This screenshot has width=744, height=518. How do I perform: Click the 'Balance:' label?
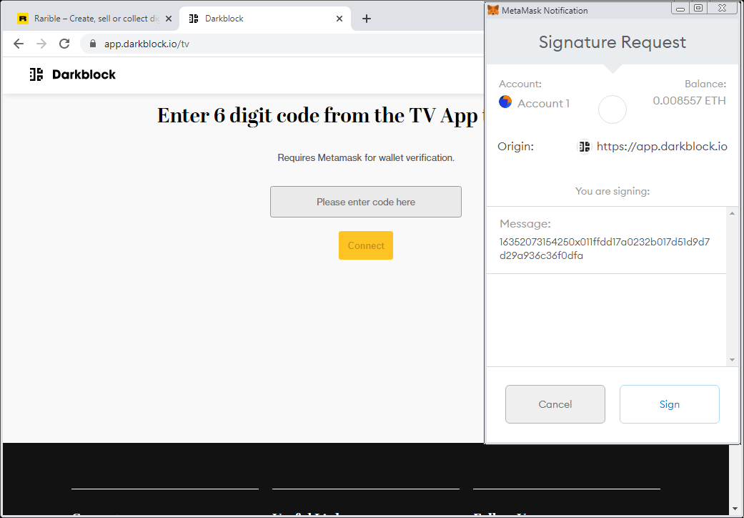point(705,84)
